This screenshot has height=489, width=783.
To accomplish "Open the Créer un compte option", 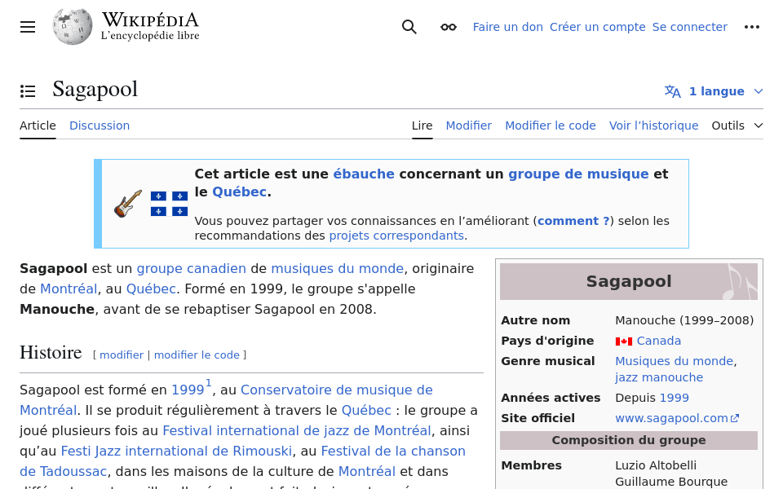I will (597, 27).
